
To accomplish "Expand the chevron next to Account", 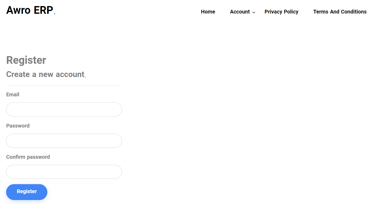I will pos(254,12).
